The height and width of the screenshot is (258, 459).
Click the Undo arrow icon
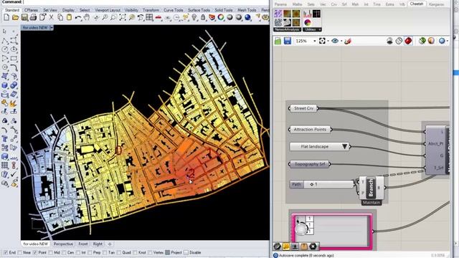click(78, 17)
